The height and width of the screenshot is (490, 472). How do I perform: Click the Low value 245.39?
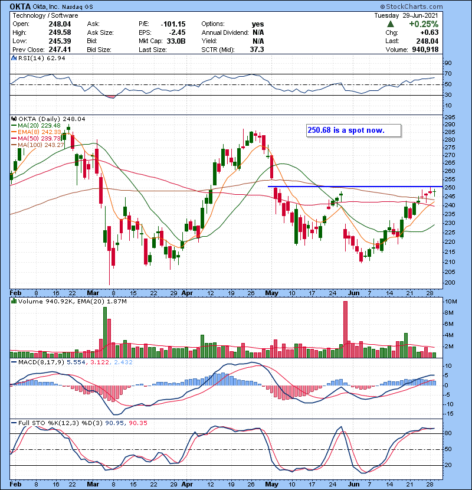point(60,41)
